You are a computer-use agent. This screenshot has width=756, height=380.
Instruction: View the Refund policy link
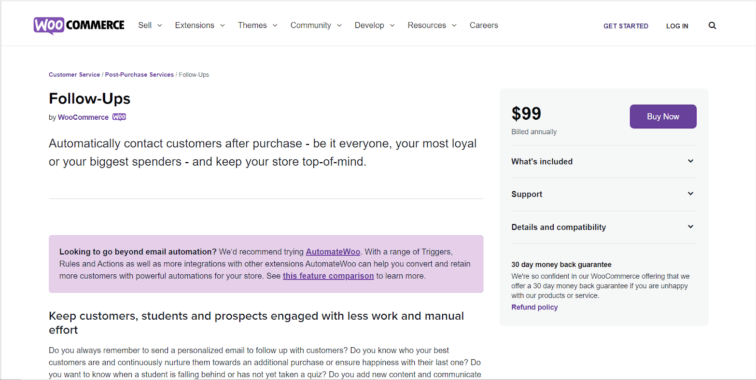tap(534, 307)
